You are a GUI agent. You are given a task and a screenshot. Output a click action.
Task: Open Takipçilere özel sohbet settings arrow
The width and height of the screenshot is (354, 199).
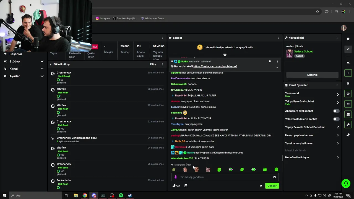click(338, 103)
